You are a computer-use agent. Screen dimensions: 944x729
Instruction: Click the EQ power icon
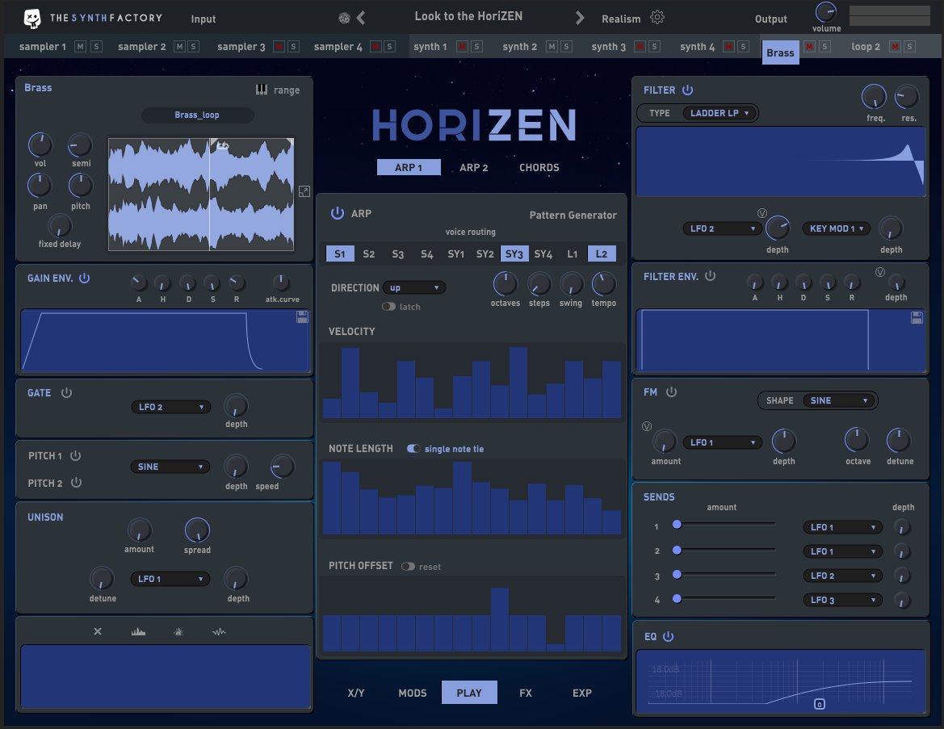[668, 637]
